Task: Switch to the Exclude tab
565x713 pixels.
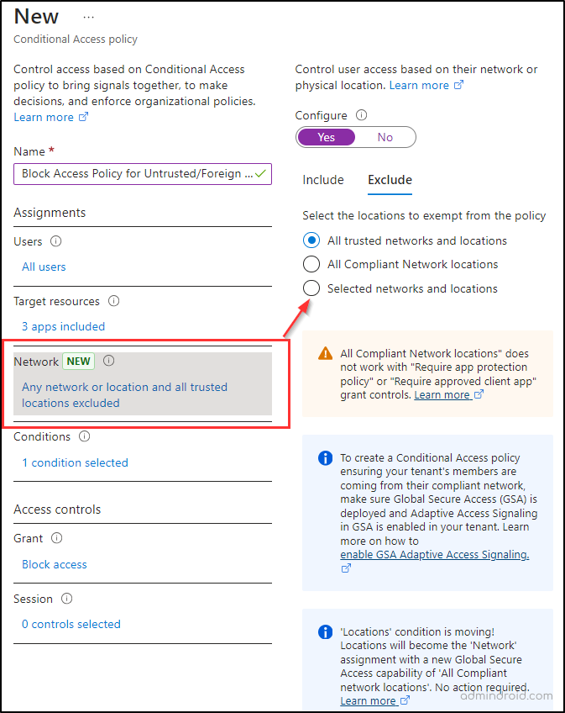Action: tap(390, 180)
